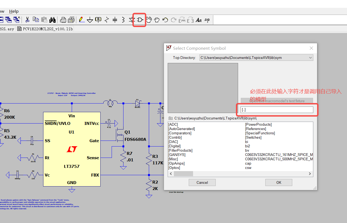This screenshot has width=347, height=223.
Task: Select the Cut scissors tool
Action: tap(27, 19)
